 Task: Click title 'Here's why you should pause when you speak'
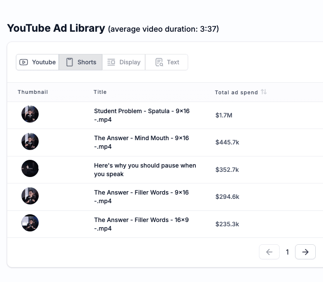145,170
